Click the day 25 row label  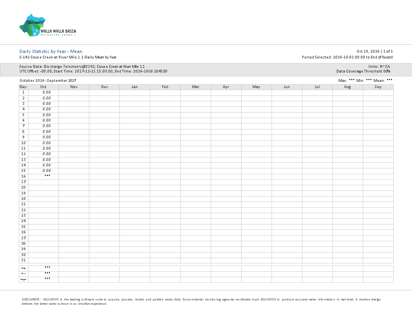pyautogui.click(x=23, y=227)
